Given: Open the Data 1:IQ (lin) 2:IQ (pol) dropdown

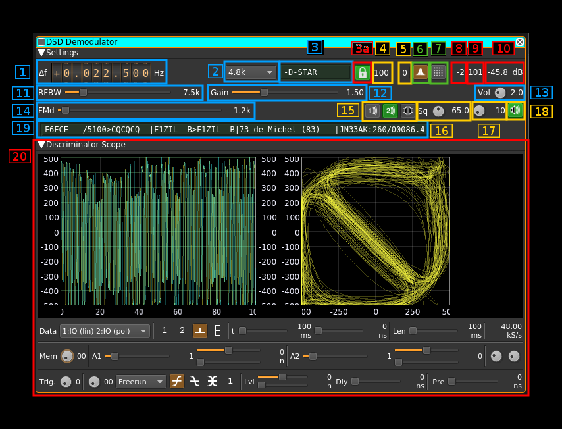Looking at the screenshot, I should point(104,331).
